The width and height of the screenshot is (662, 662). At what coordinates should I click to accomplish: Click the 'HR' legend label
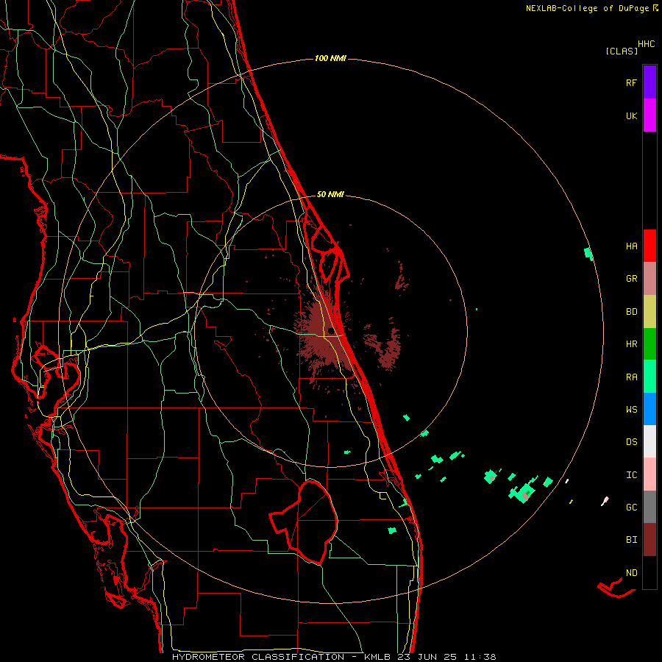pyautogui.click(x=631, y=344)
